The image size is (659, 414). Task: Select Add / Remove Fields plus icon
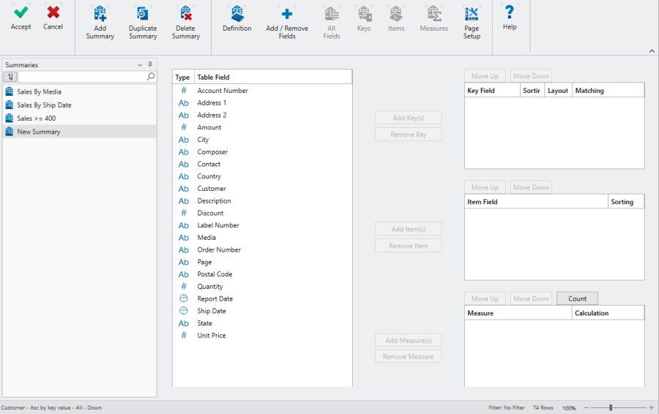tap(287, 14)
